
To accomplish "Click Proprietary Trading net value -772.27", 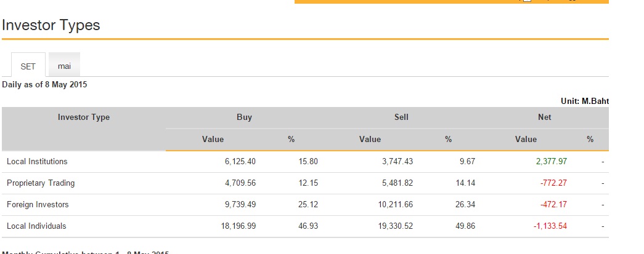I will point(553,183).
